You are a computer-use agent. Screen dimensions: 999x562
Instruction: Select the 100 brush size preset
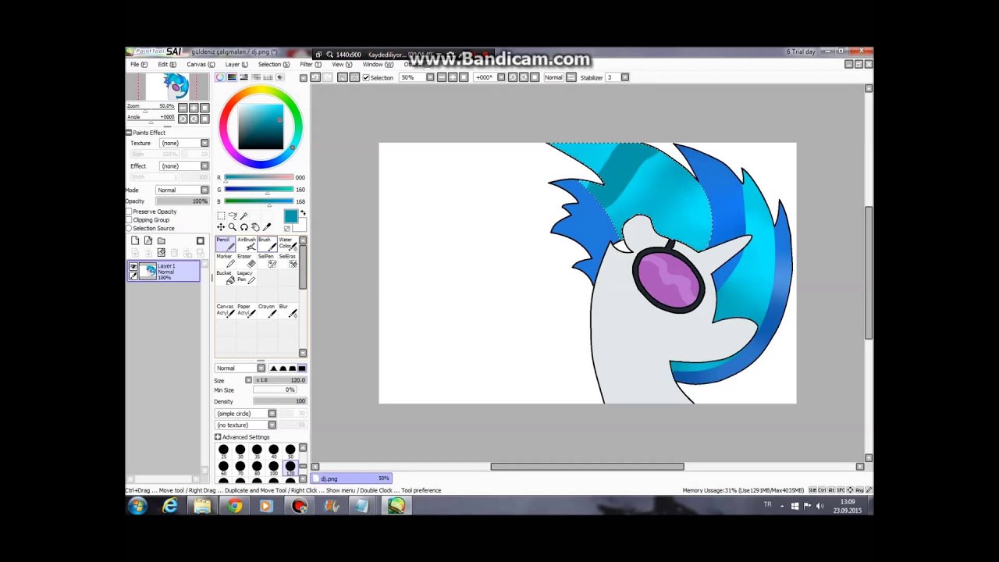click(x=273, y=468)
